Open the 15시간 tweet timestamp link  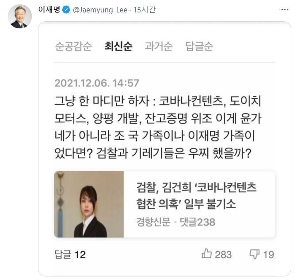coord(145,10)
